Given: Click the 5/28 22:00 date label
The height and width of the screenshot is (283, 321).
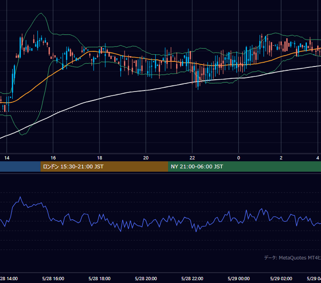Looking at the screenshot, I should (192, 278).
